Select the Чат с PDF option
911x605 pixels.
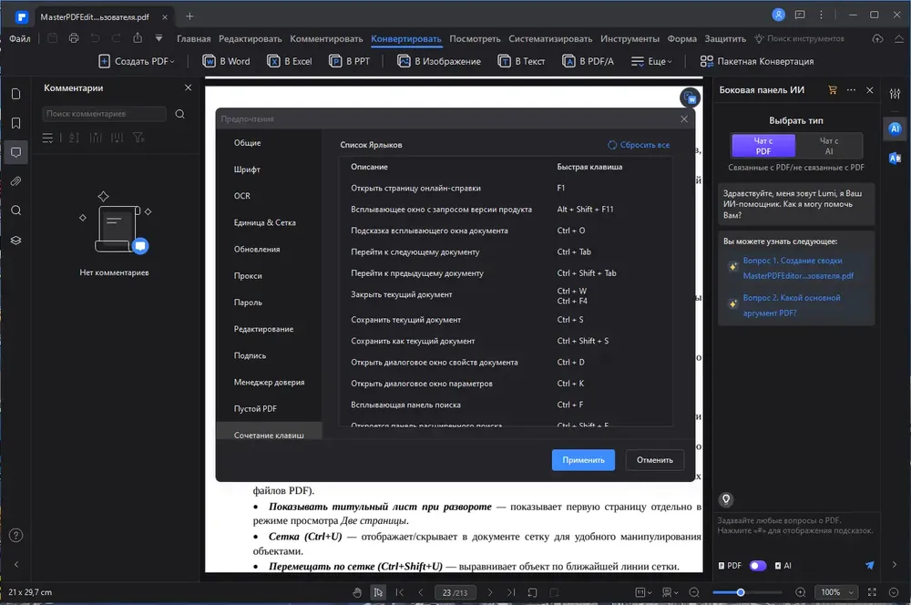pos(763,146)
